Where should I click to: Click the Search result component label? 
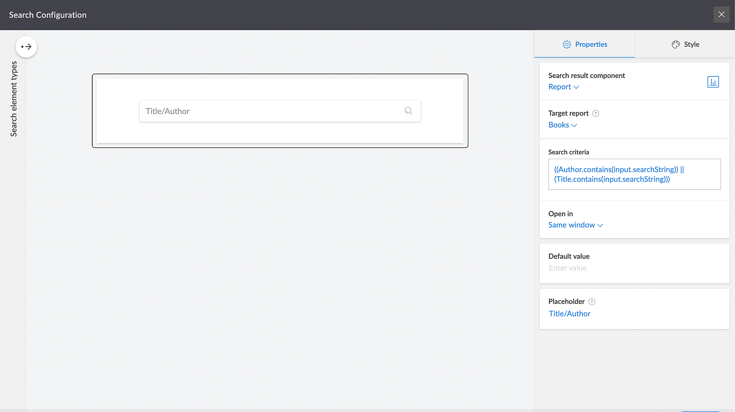(587, 75)
